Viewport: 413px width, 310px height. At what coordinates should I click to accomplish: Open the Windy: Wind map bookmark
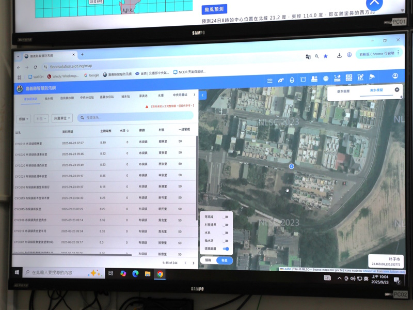(x=62, y=76)
